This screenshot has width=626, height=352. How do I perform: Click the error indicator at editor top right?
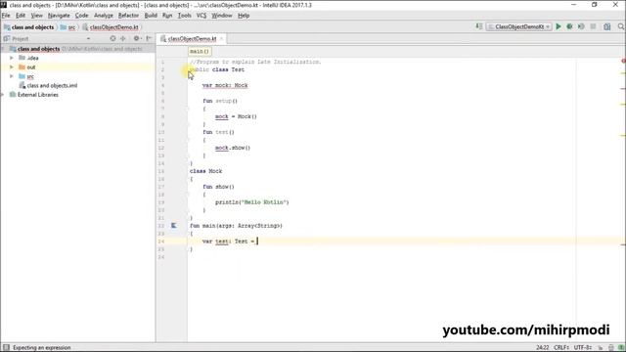click(623, 61)
